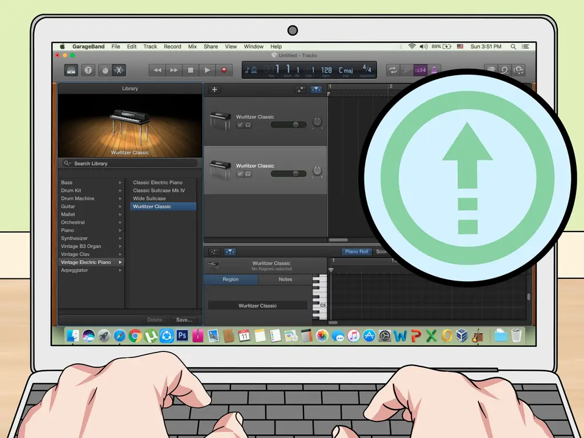Open the Mix menu
This screenshot has height=438, width=584.
[193, 47]
